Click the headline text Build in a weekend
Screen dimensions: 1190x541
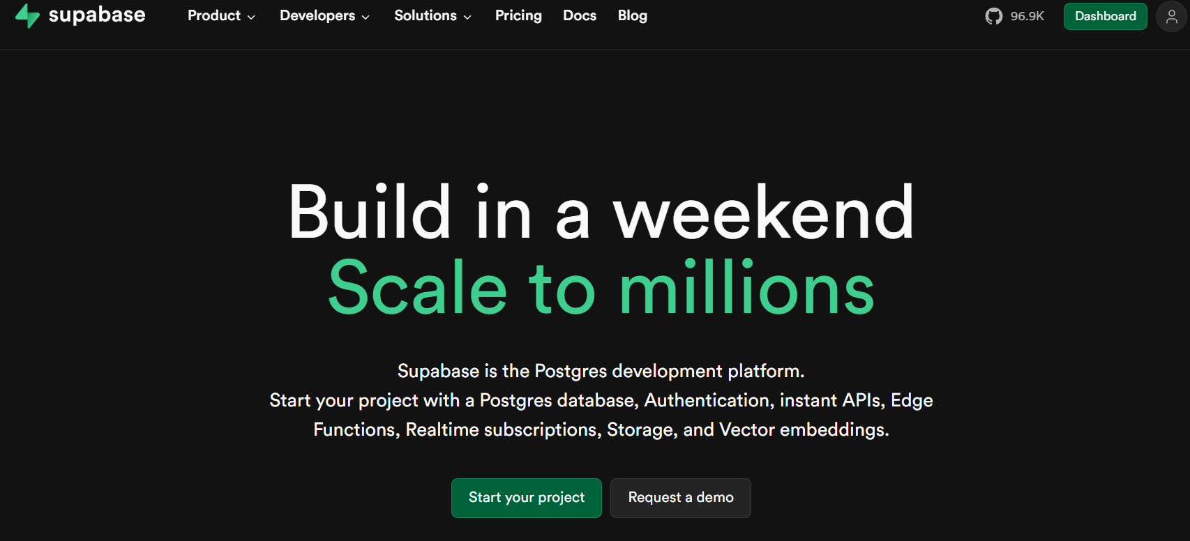click(x=601, y=214)
